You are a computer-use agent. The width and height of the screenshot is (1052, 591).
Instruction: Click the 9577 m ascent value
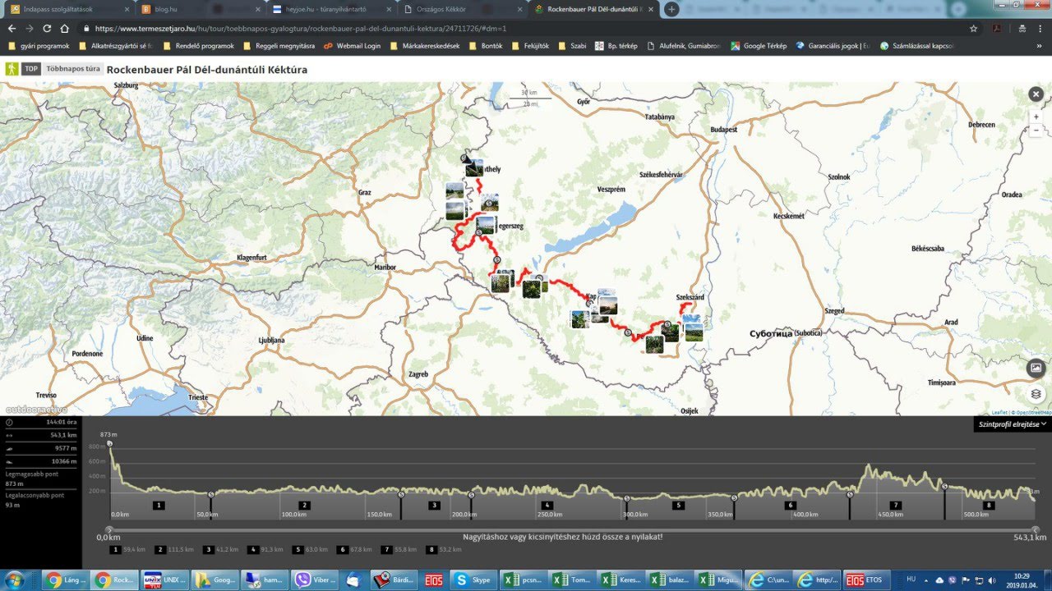coord(66,448)
